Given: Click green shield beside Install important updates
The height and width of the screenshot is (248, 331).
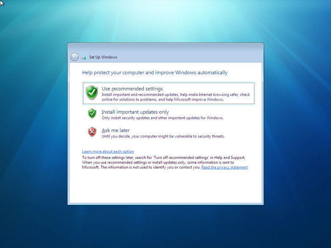Looking at the screenshot, I should point(92,113).
